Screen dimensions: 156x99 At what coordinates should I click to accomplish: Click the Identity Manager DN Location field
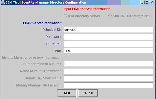coord(108,85)
